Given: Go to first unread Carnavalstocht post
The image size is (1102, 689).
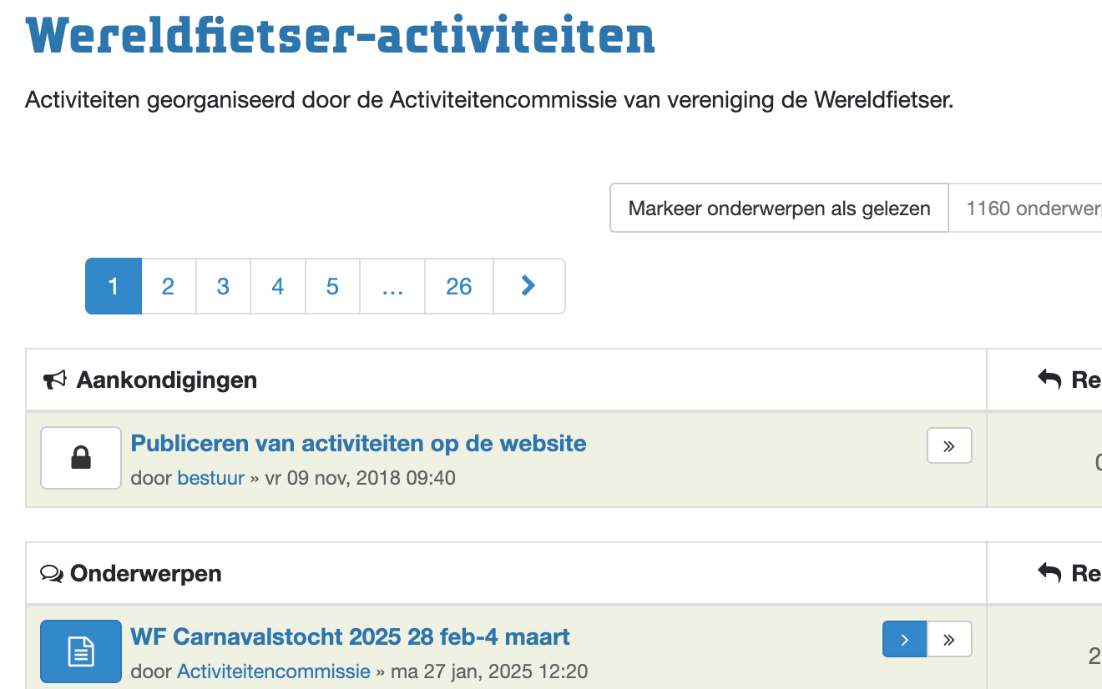Looking at the screenshot, I should (905, 640).
